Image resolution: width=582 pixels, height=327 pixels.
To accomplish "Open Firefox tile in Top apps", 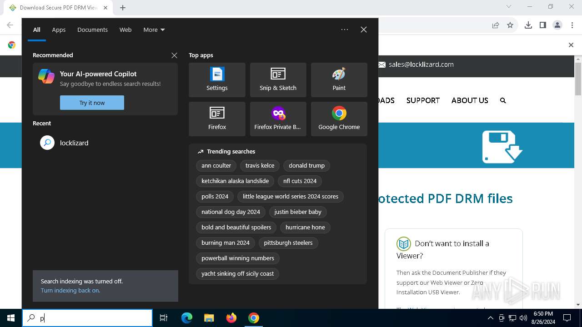I will coord(217,119).
